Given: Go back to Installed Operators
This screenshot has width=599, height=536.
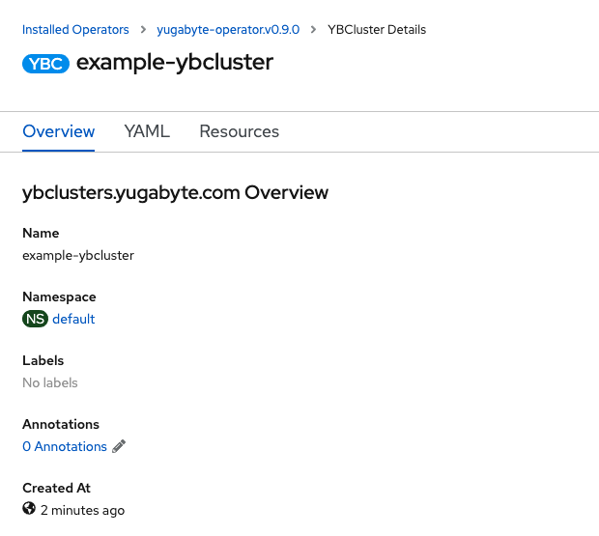Looking at the screenshot, I should [x=75, y=30].
